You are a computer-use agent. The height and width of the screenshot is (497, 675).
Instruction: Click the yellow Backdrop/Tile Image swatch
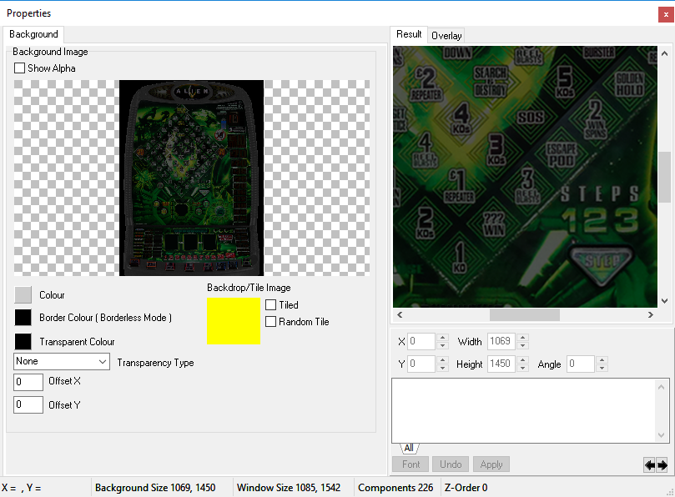[234, 321]
